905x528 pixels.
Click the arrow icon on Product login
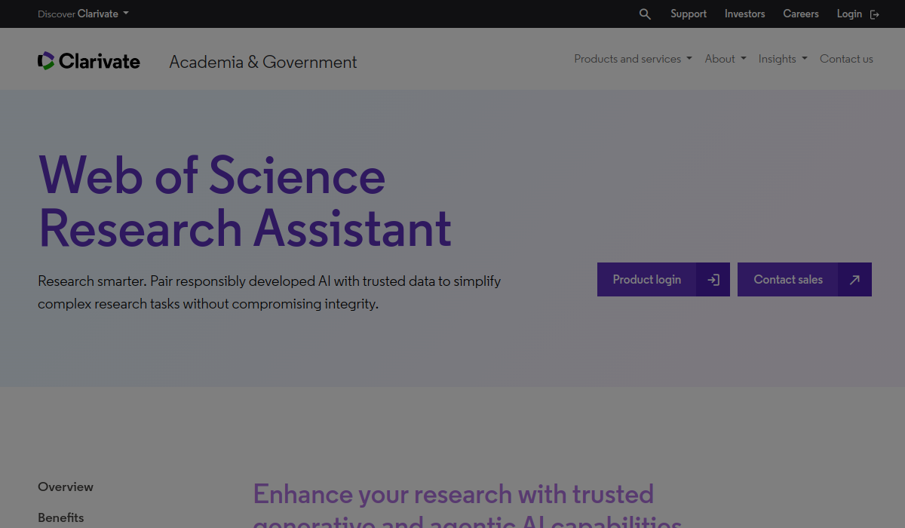coord(713,280)
